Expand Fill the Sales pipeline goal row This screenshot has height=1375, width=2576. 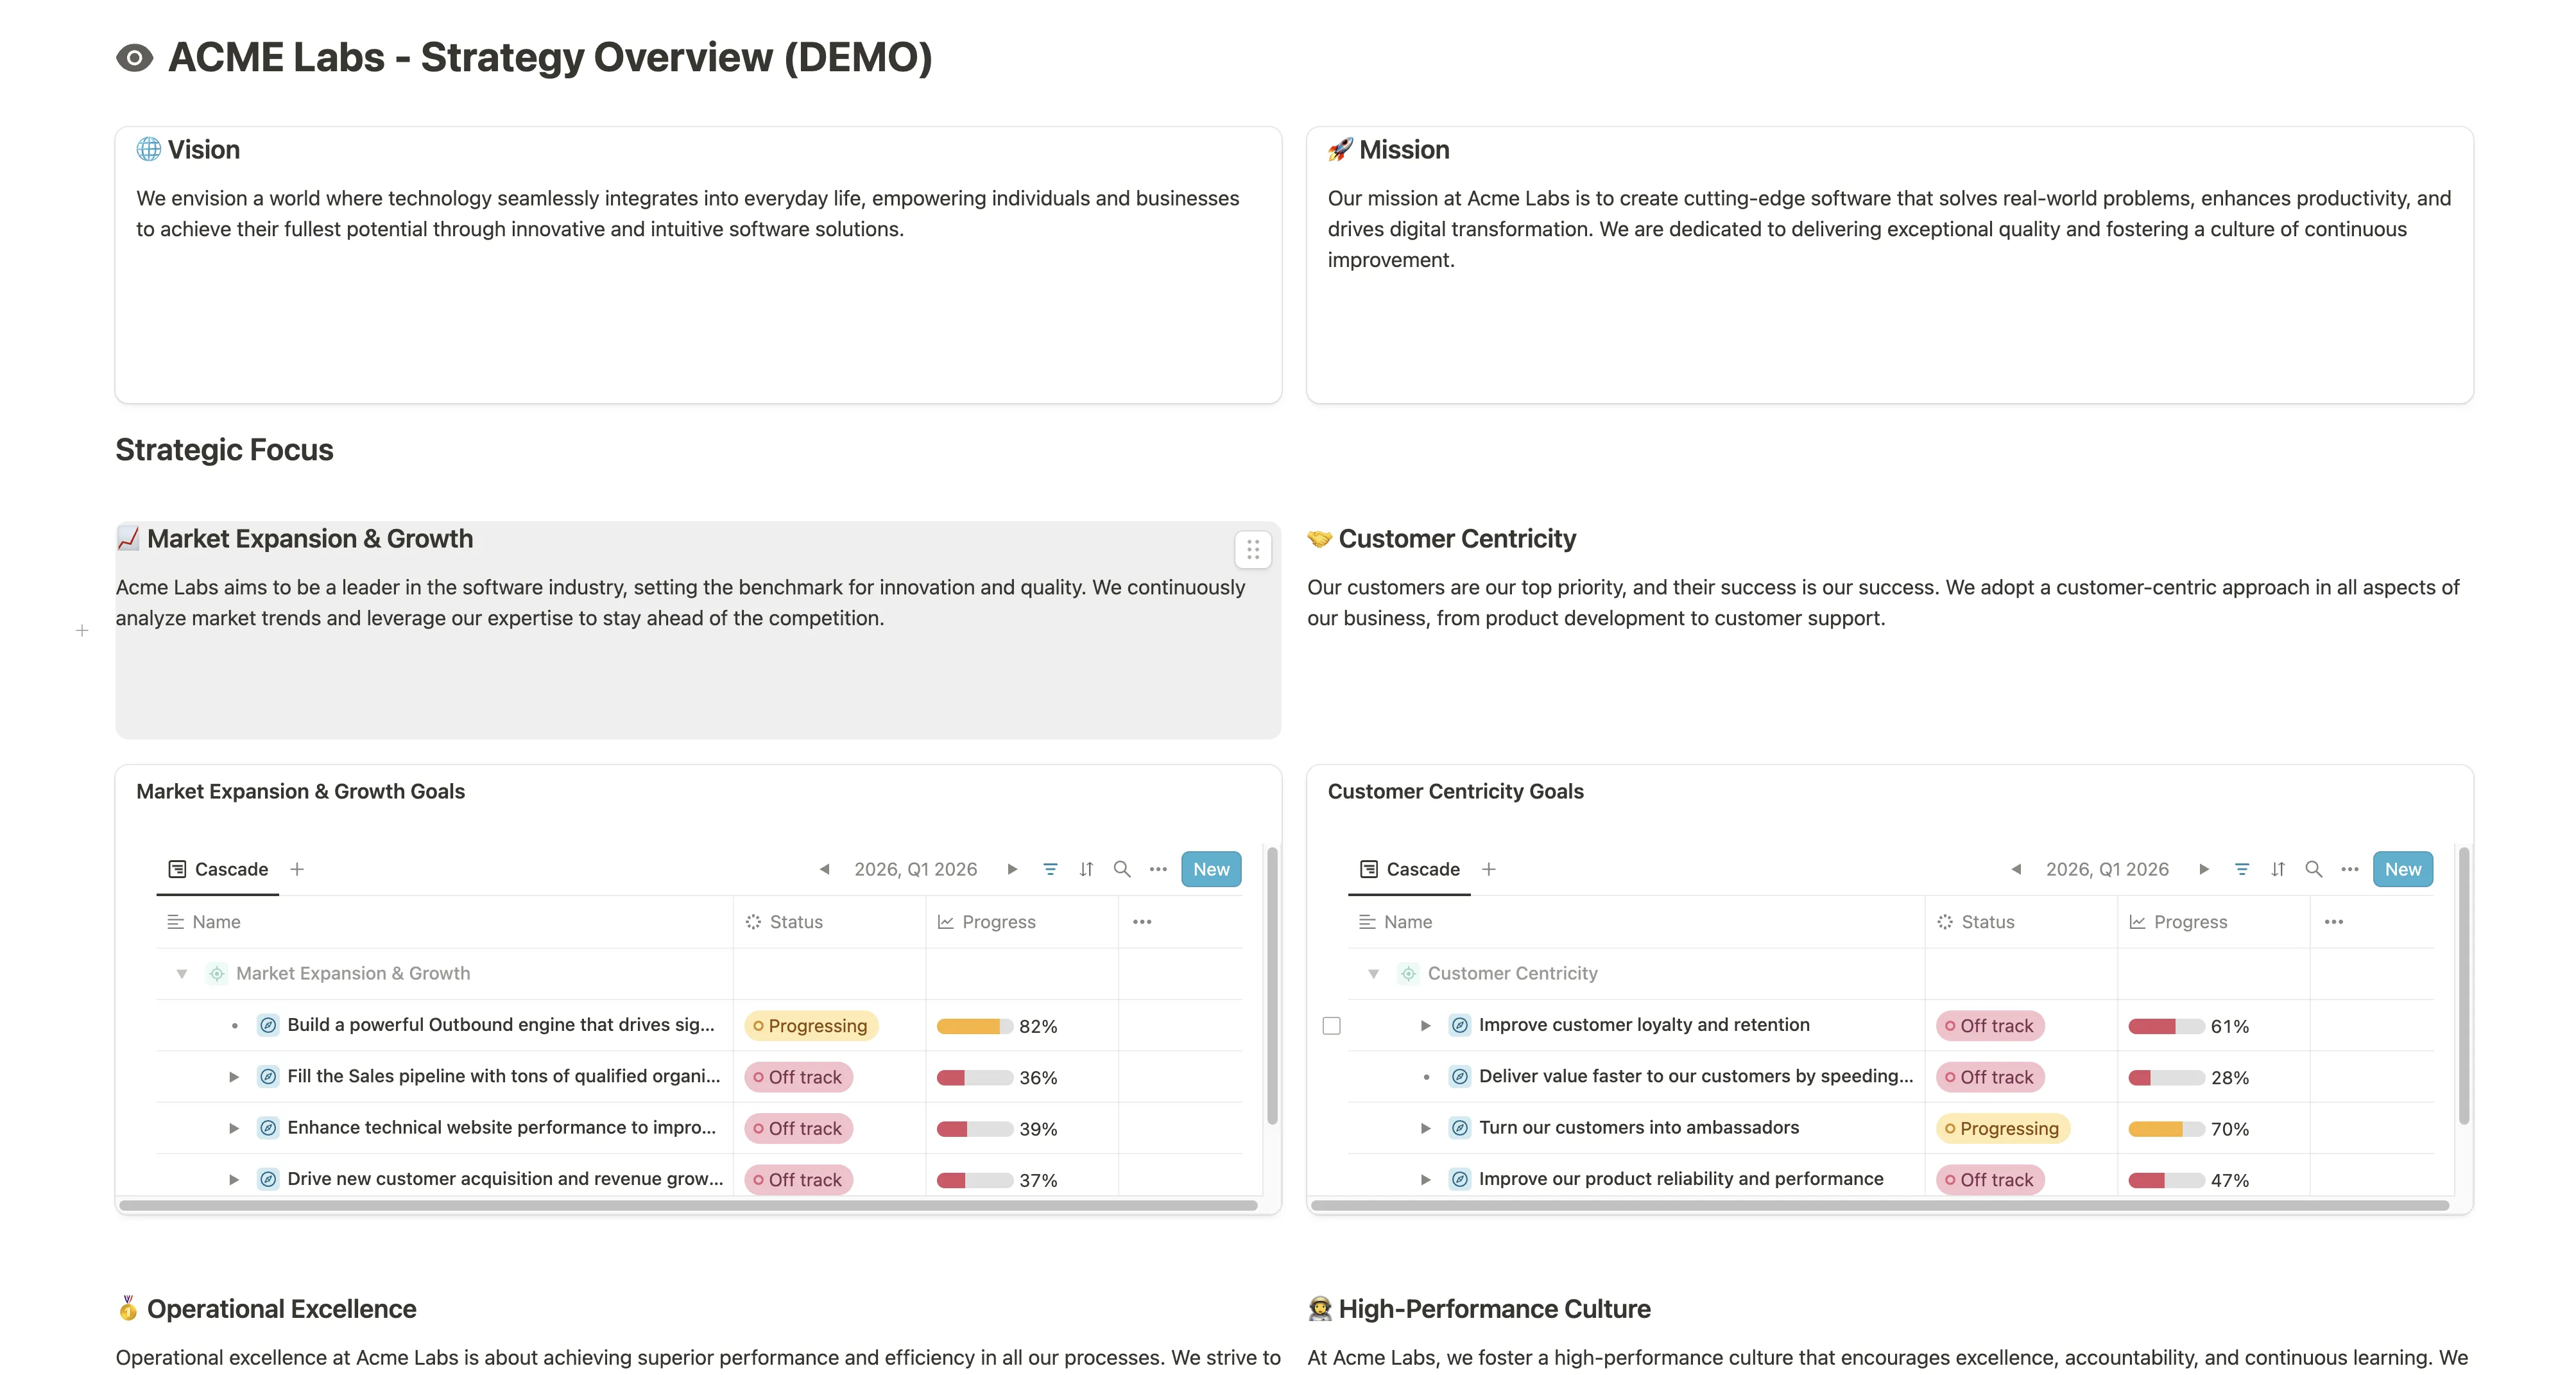[x=234, y=1076]
